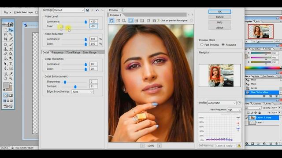Switch to the Frequency tab
Viewport: 282px width, 158px height.
[57, 52]
